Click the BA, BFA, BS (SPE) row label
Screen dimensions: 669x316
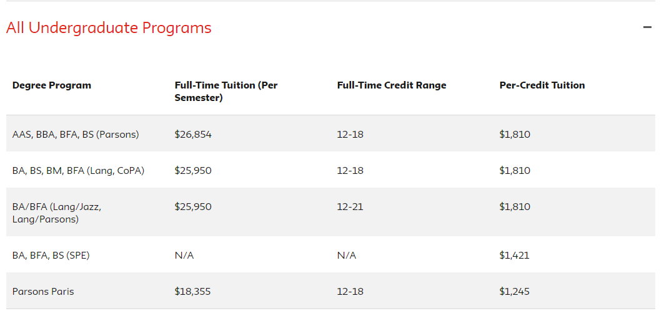tap(51, 256)
